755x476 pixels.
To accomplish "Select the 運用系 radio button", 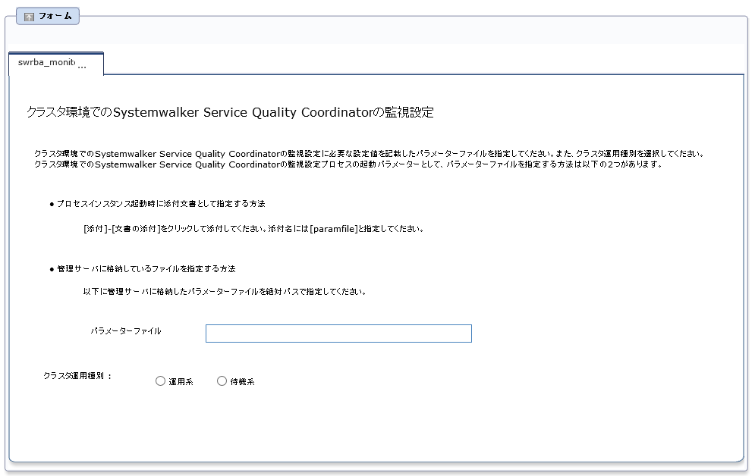I will [x=160, y=380].
